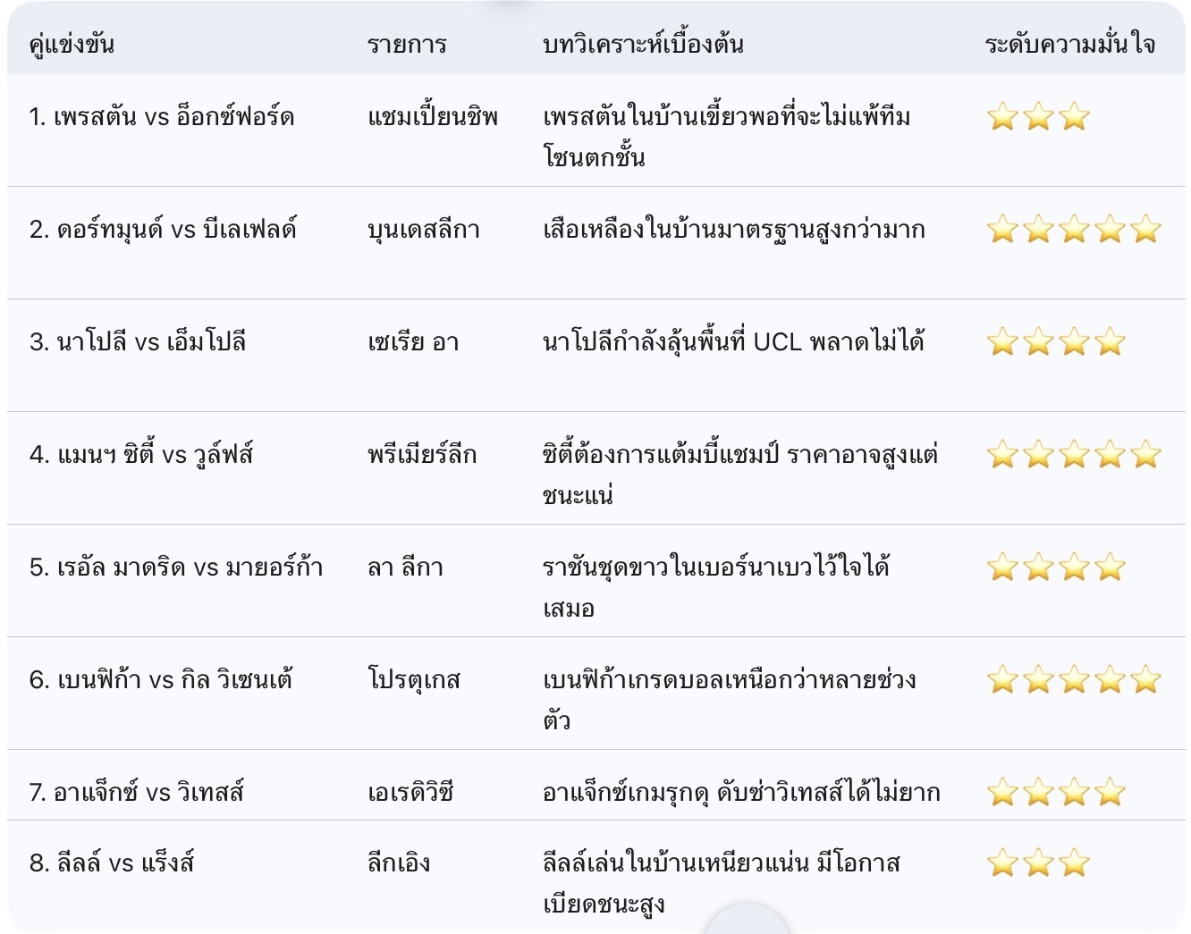The image size is (1191, 934).
Task: Tap the star rating for เรอัล มาดริด row
Action: coord(1056,568)
